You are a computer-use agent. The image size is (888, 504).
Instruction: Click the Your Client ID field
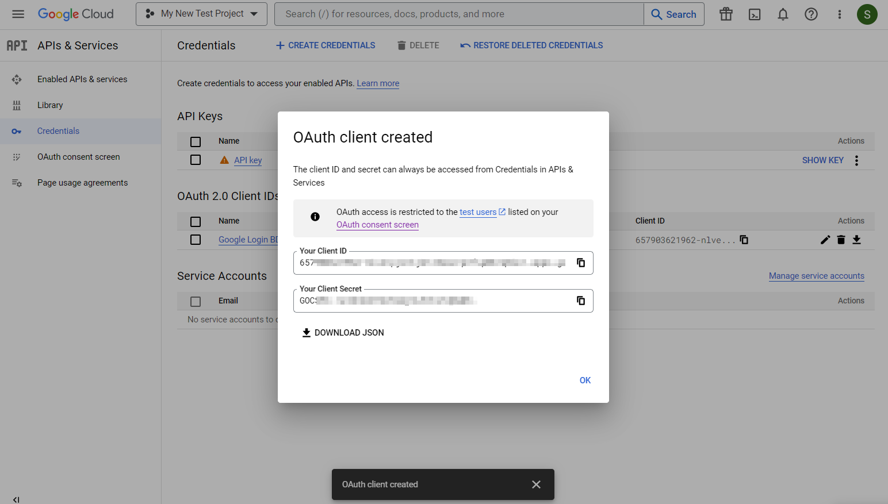click(443, 263)
